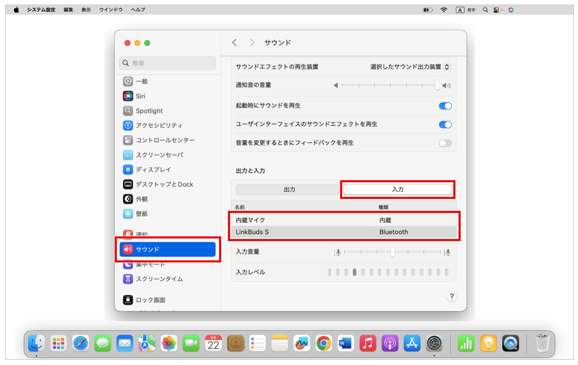This screenshot has height=365, width=578.
Task: Open Spotlight search in menu bar
Action: pyautogui.click(x=486, y=10)
